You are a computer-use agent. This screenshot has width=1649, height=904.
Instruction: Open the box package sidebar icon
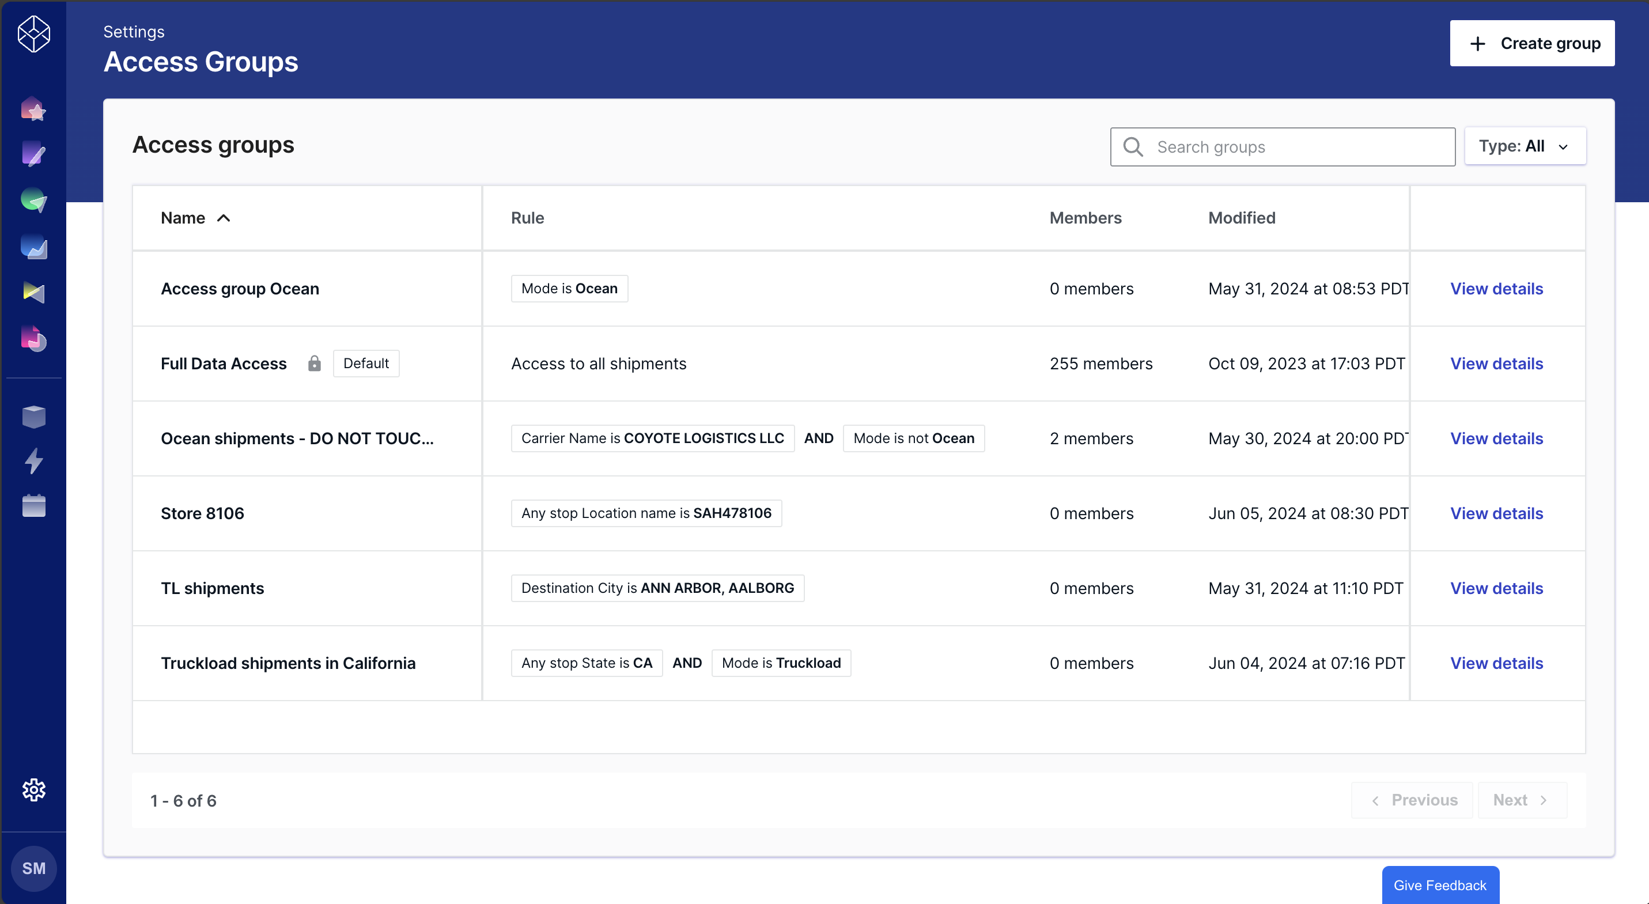[x=33, y=417]
